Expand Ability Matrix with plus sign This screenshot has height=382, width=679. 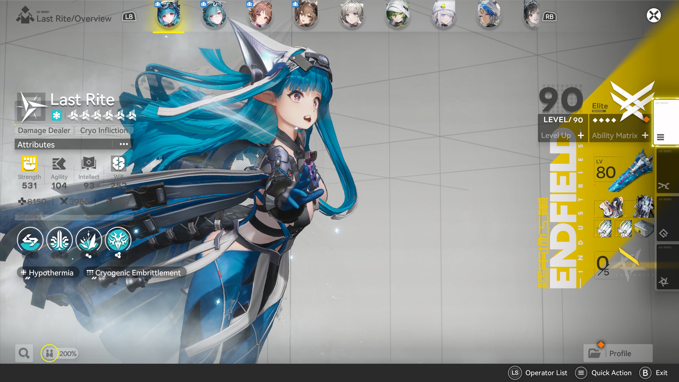645,136
